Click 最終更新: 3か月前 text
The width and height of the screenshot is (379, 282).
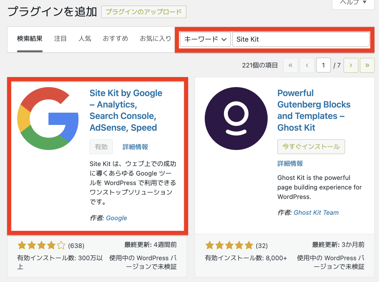tap(338, 245)
